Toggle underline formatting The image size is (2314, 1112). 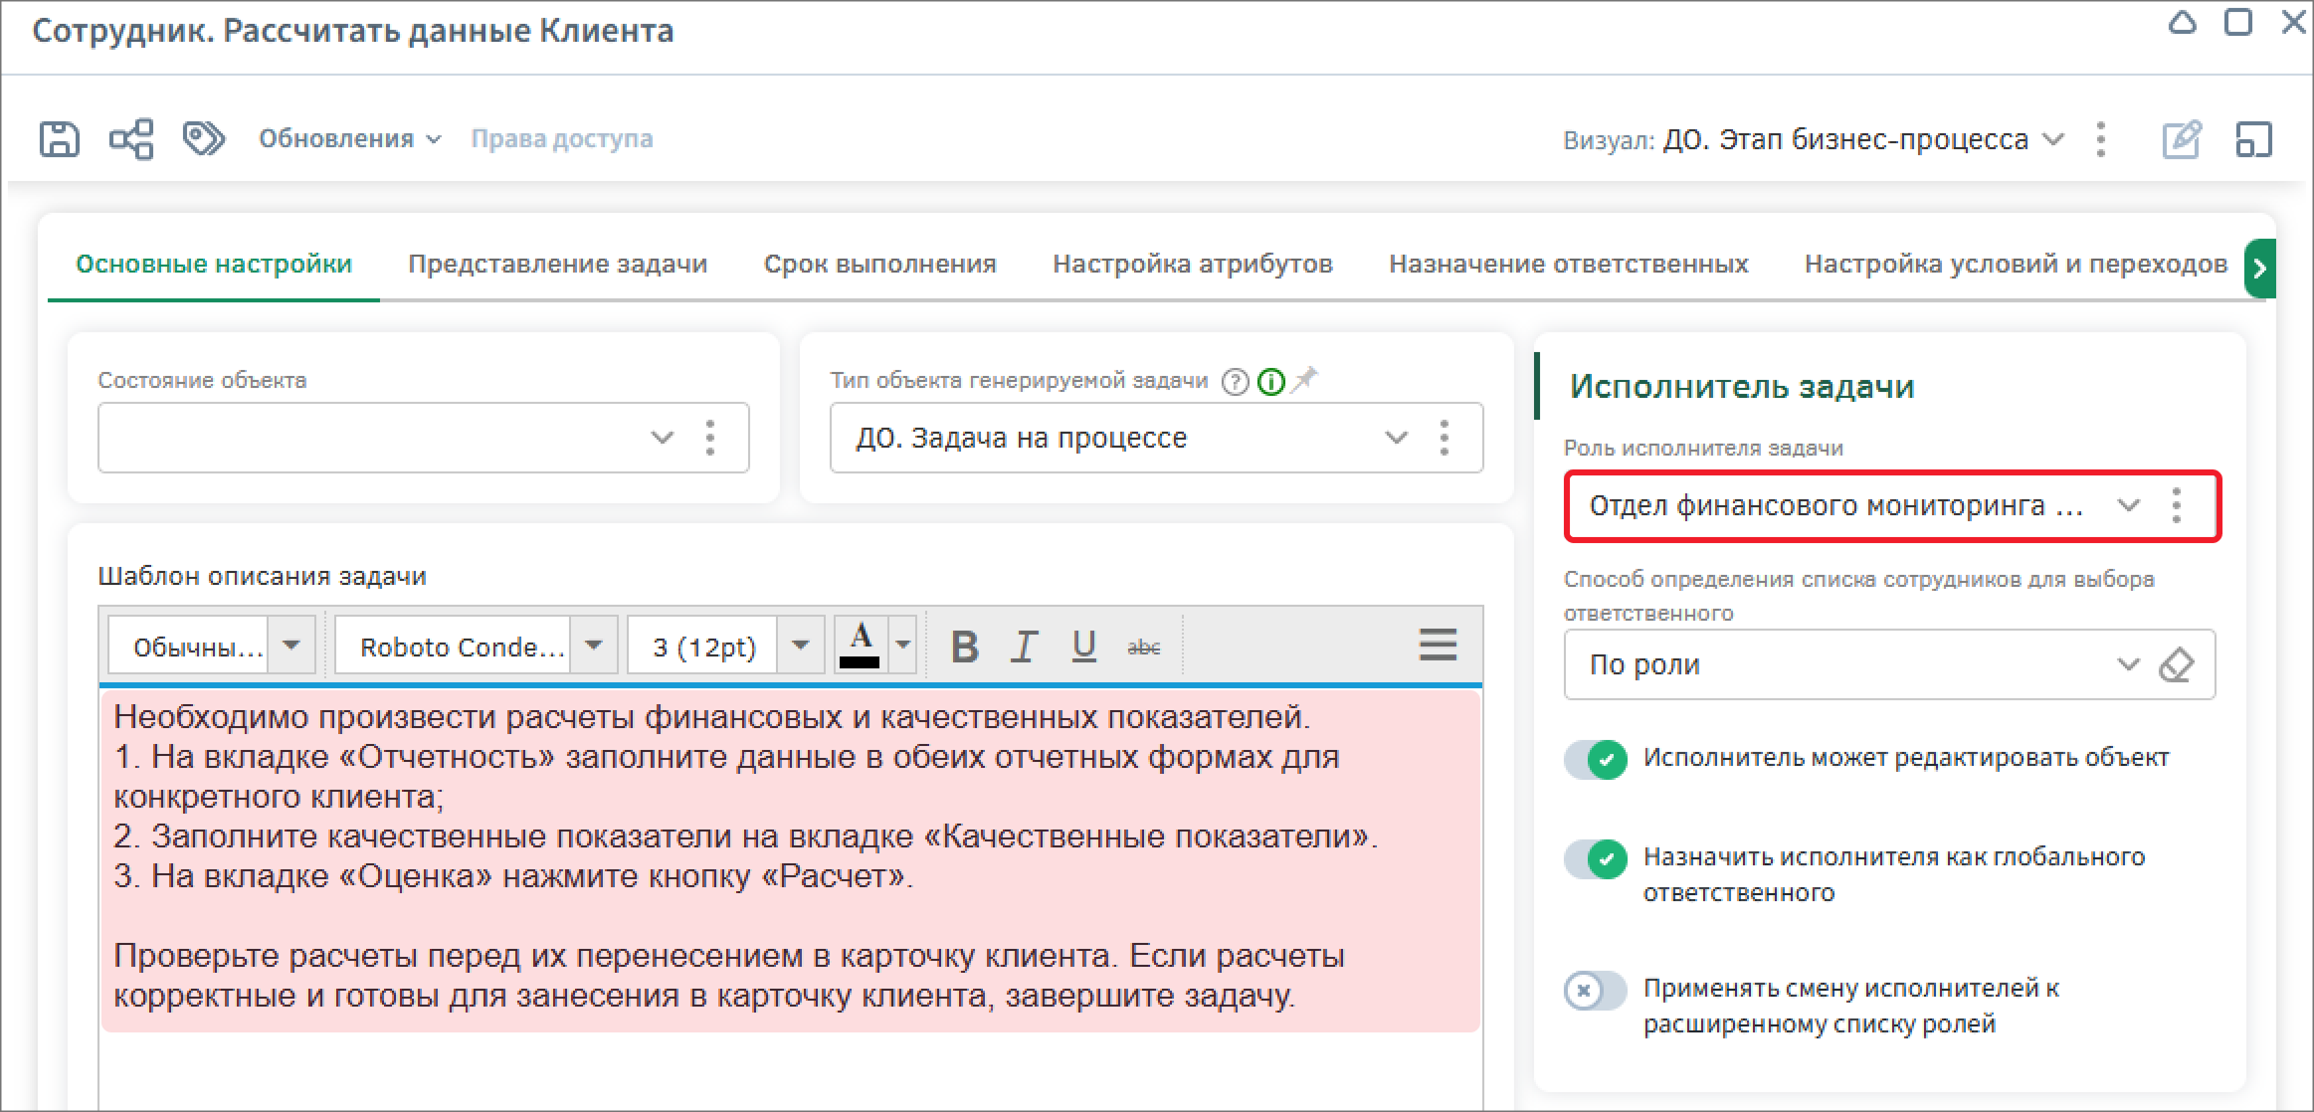1083,647
